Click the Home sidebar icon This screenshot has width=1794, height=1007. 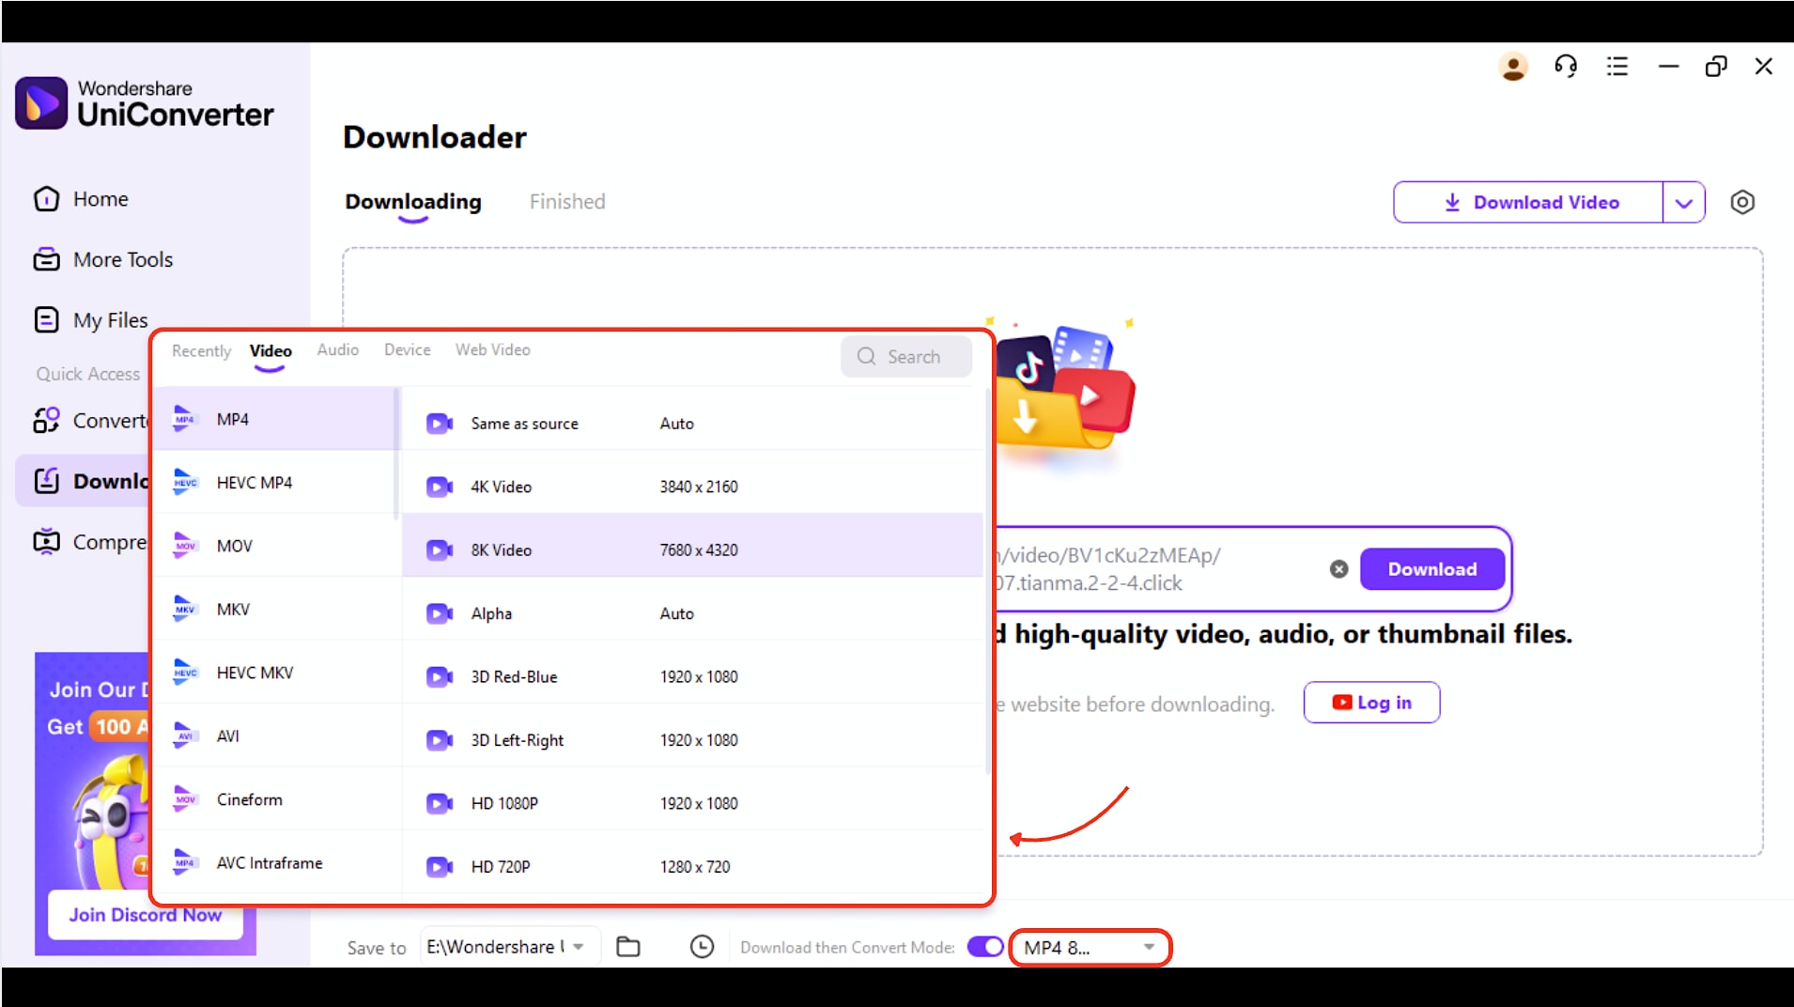46,199
